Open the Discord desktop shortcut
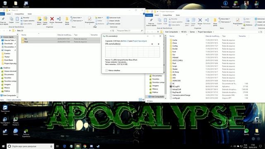 26,4
